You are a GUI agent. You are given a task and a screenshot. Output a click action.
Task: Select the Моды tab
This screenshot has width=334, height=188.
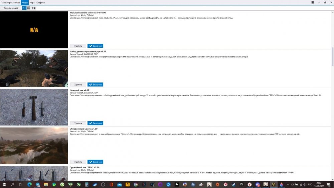tap(25, 3)
